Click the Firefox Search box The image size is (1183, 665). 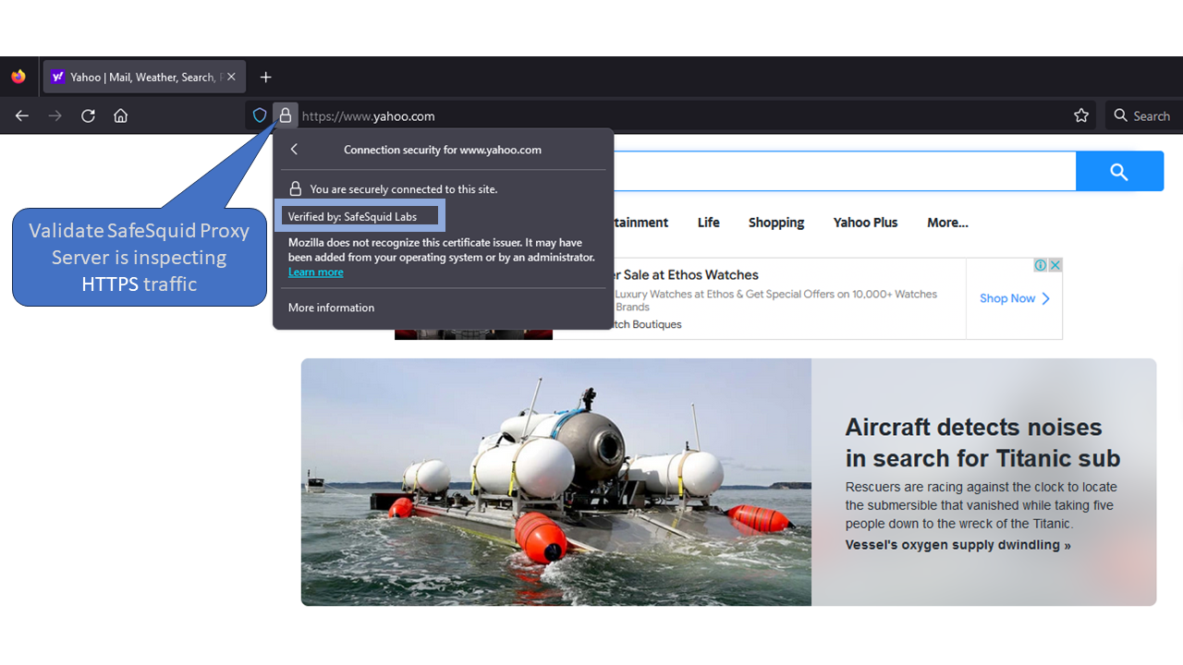point(1142,115)
